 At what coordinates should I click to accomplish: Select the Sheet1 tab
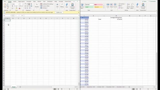[x=14, y=87]
